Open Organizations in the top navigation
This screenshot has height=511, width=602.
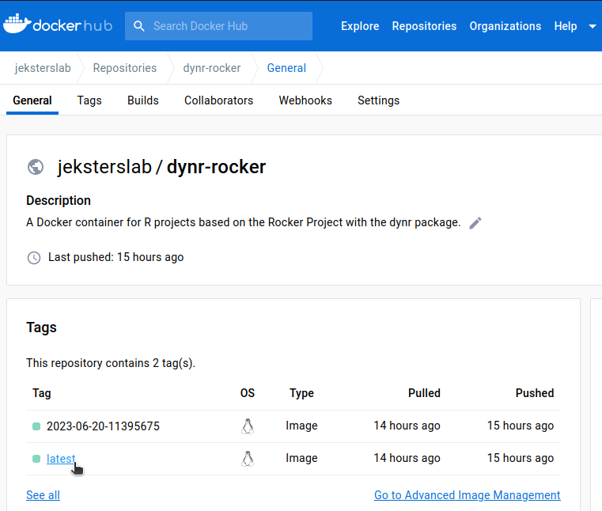[505, 26]
